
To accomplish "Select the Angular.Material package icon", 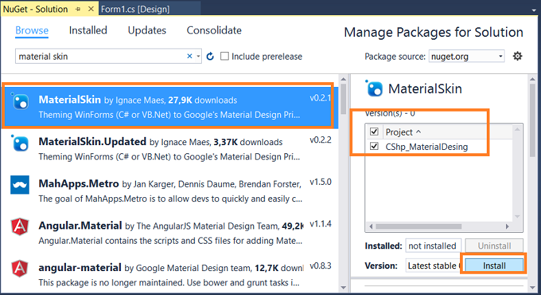I will pyautogui.click(x=20, y=227).
